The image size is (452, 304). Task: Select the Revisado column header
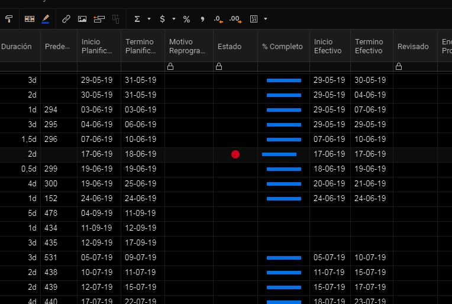(415, 46)
